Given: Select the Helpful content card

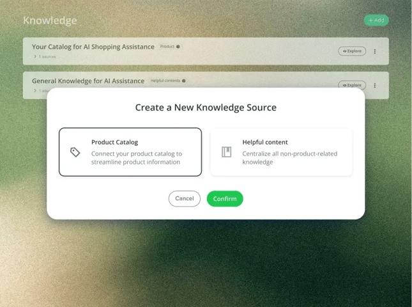Looking at the screenshot, I should tap(281, 152).
